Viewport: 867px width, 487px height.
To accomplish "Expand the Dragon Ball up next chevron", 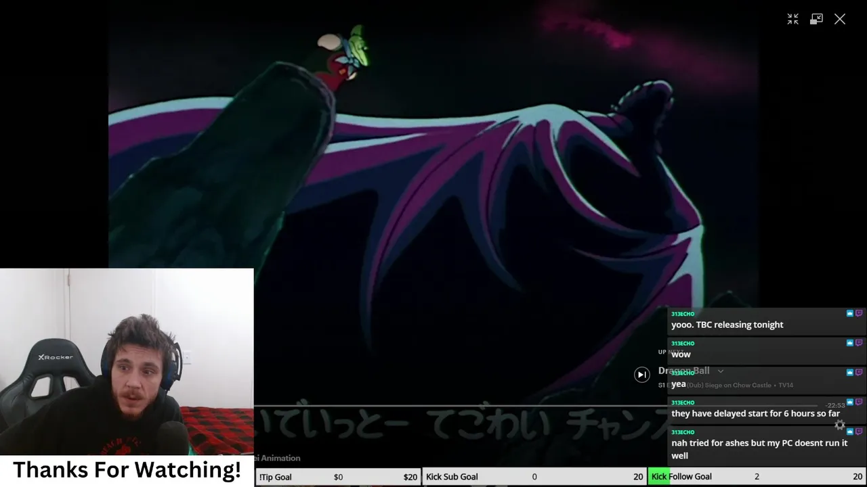I will coord(721,371).
